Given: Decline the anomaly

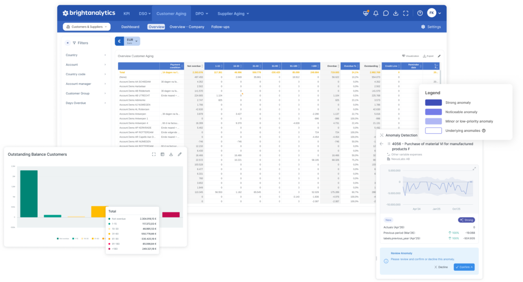Looking at the screenshot, I should click(x=441, y=267).
